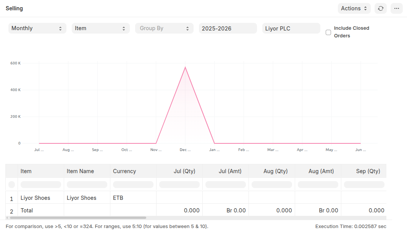This screenshot has width=407, height=233.
Task: Click the Liyor PLC company field
Action: pos(291,28)
